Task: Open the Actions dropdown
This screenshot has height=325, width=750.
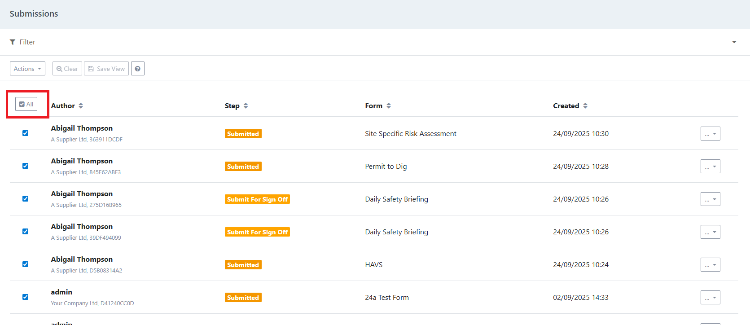Action: (x=27, y=69)
